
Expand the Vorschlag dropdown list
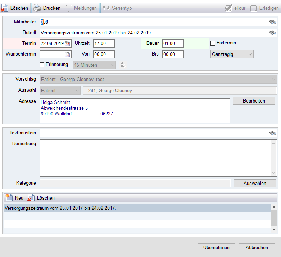point(274,79)
